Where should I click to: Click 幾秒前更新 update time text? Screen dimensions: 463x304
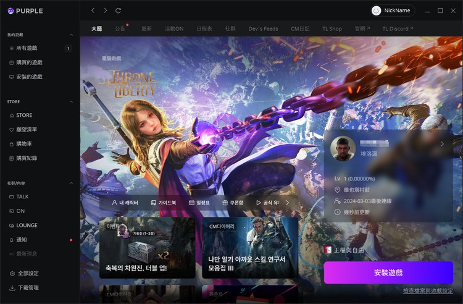[x=356, y=212]
